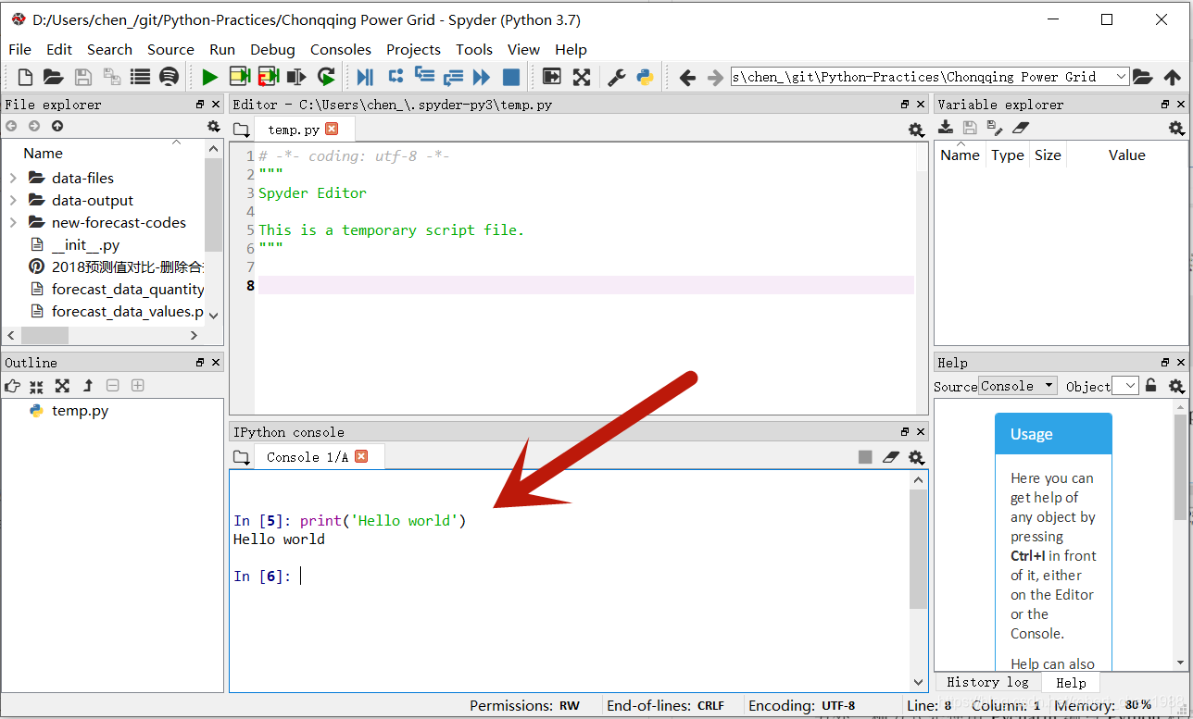Create a new file with the toolbar icon
The height and width of the screenshot is (719, 1193).
pos(25,77)
